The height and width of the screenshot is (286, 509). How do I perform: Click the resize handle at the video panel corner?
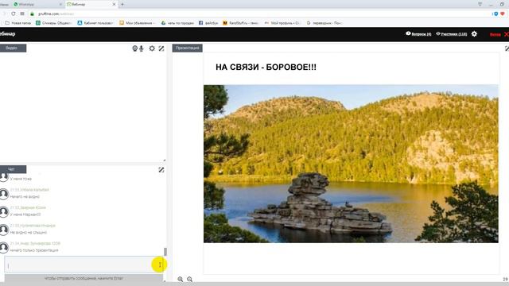(165, 160)
